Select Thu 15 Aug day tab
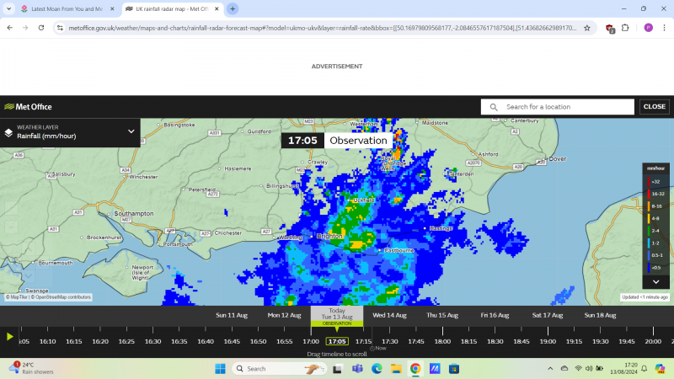 point(442,315)
